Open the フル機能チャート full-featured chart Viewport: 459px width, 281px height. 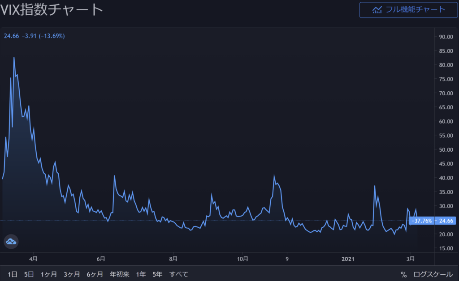408,9
